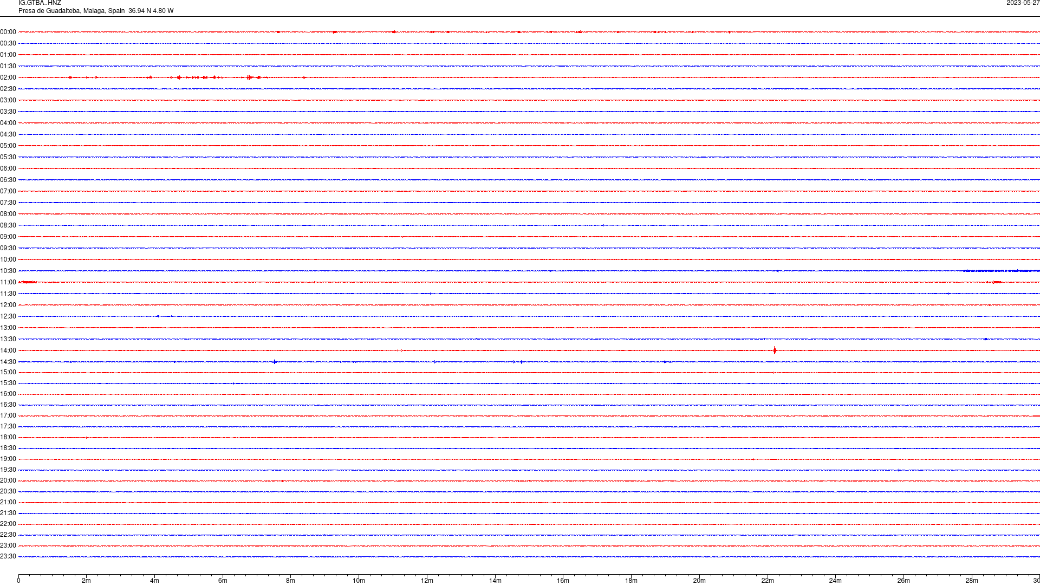
Task: Click the 02:00 row time label
Action: 8,77
